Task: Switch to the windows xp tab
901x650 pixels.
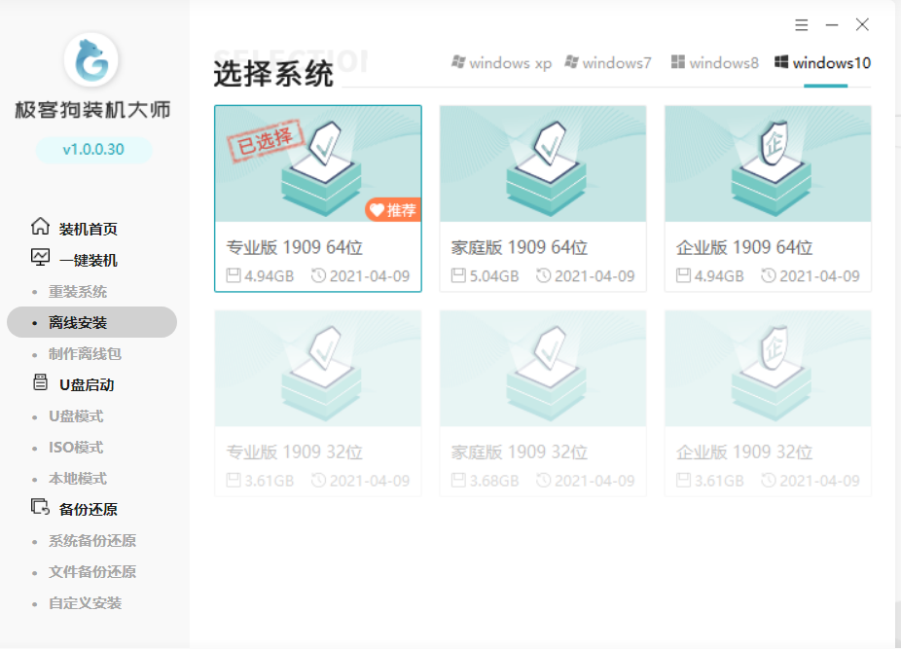Action: click(x=501, y=62)
